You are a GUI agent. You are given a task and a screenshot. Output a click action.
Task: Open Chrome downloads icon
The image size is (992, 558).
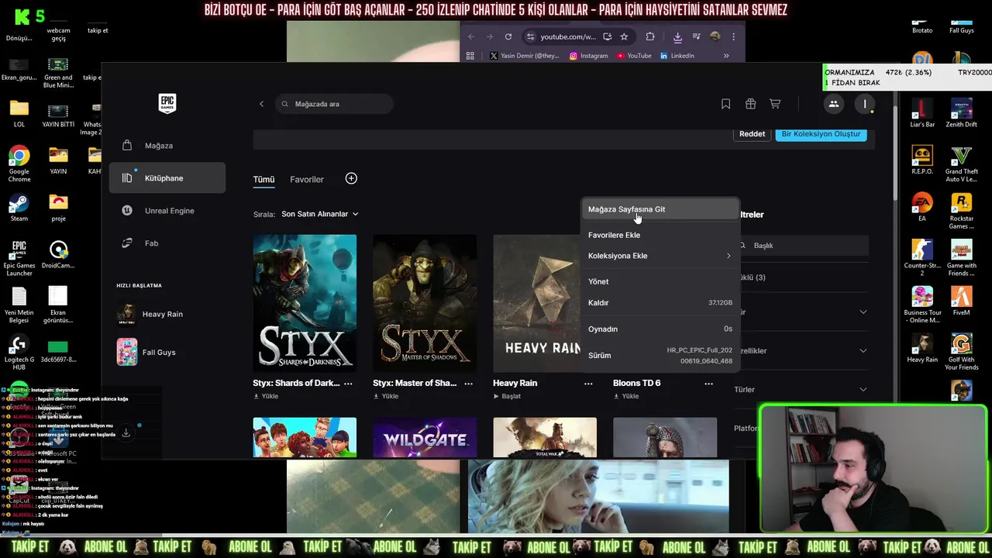click(677, 36)
